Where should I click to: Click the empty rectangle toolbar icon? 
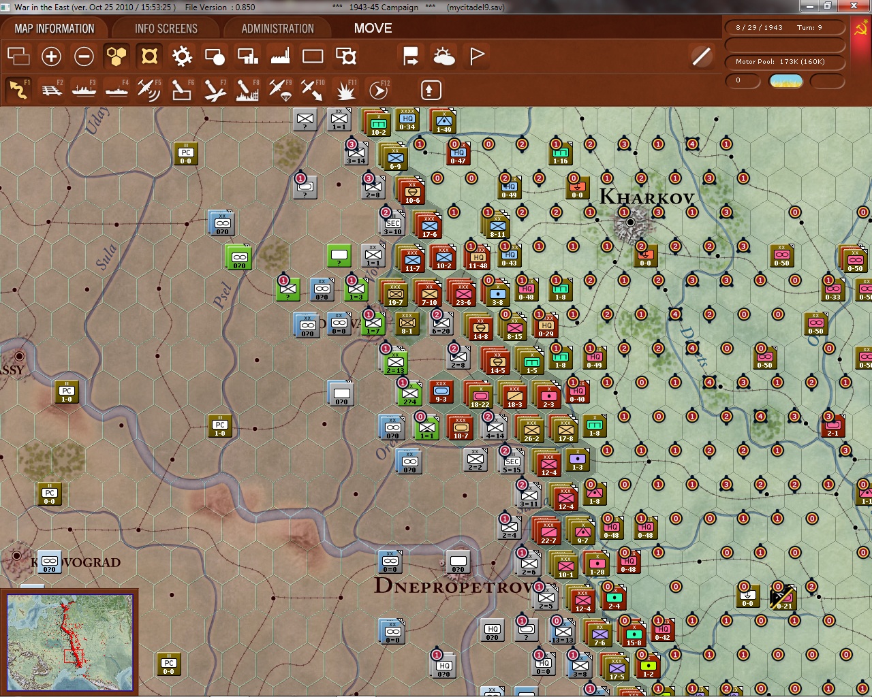pyautogui.click(x=313, y=56)
